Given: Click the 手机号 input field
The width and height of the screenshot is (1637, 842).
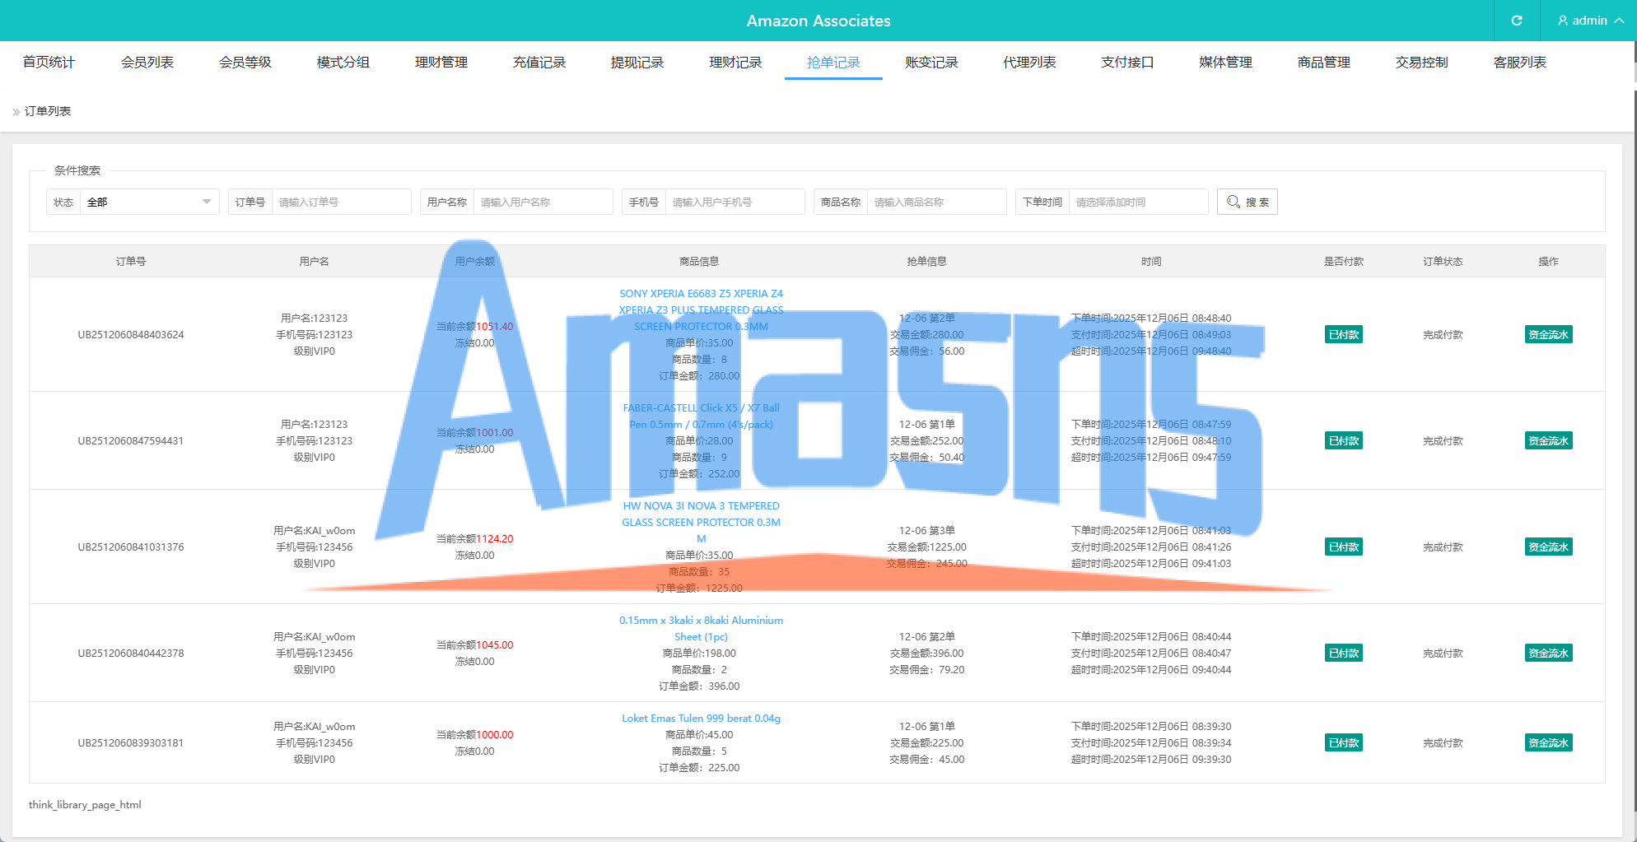Looking at the screenshot, I should click(x=735, y=202).
